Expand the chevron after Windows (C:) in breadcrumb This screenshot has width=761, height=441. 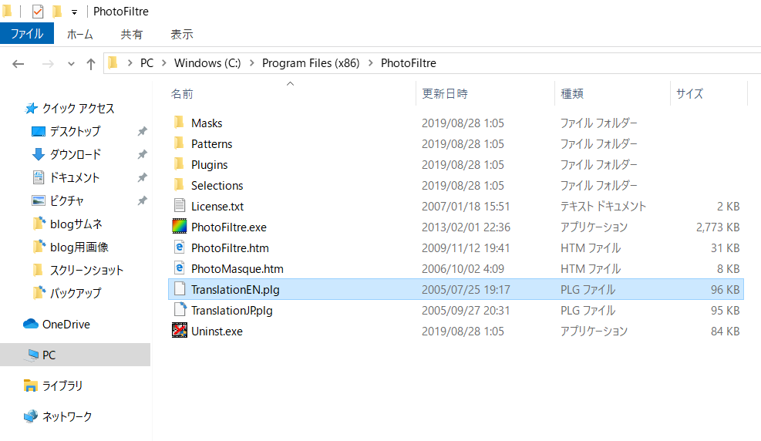[252, 63]
